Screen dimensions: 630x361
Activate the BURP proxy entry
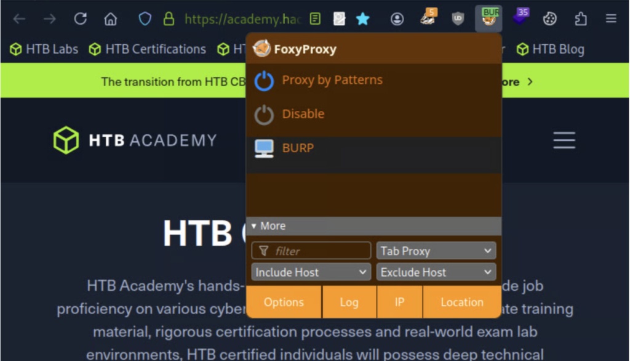click(x=298, y=148)
